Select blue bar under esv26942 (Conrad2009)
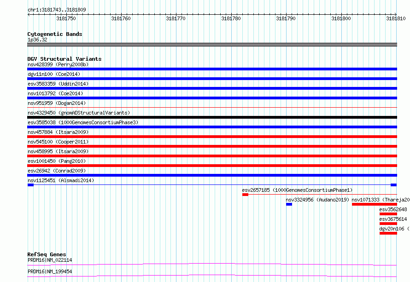This screenshot has height=282, width=410. click(212, 175)
